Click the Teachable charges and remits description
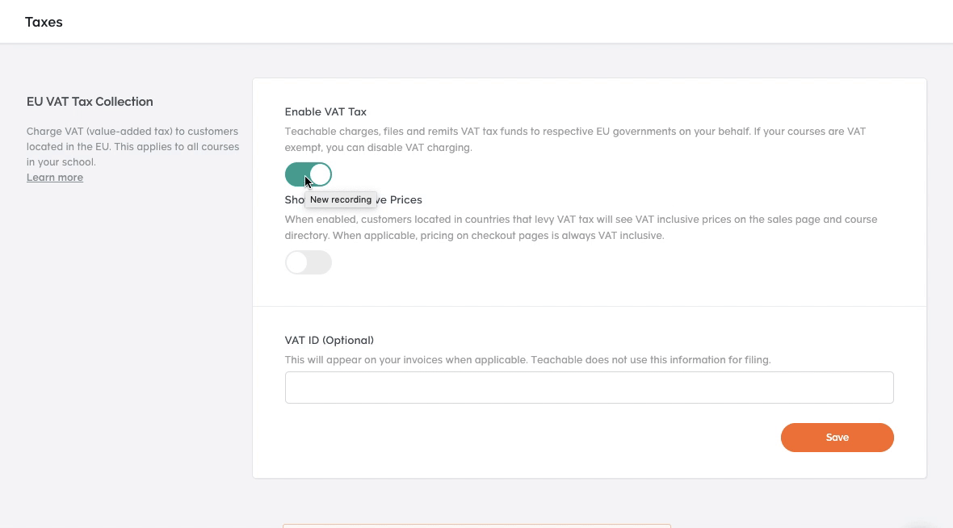953x528 pixels. (575, 139)
